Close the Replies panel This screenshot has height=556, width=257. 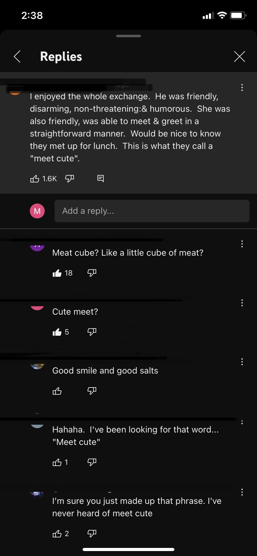[240, 56]
